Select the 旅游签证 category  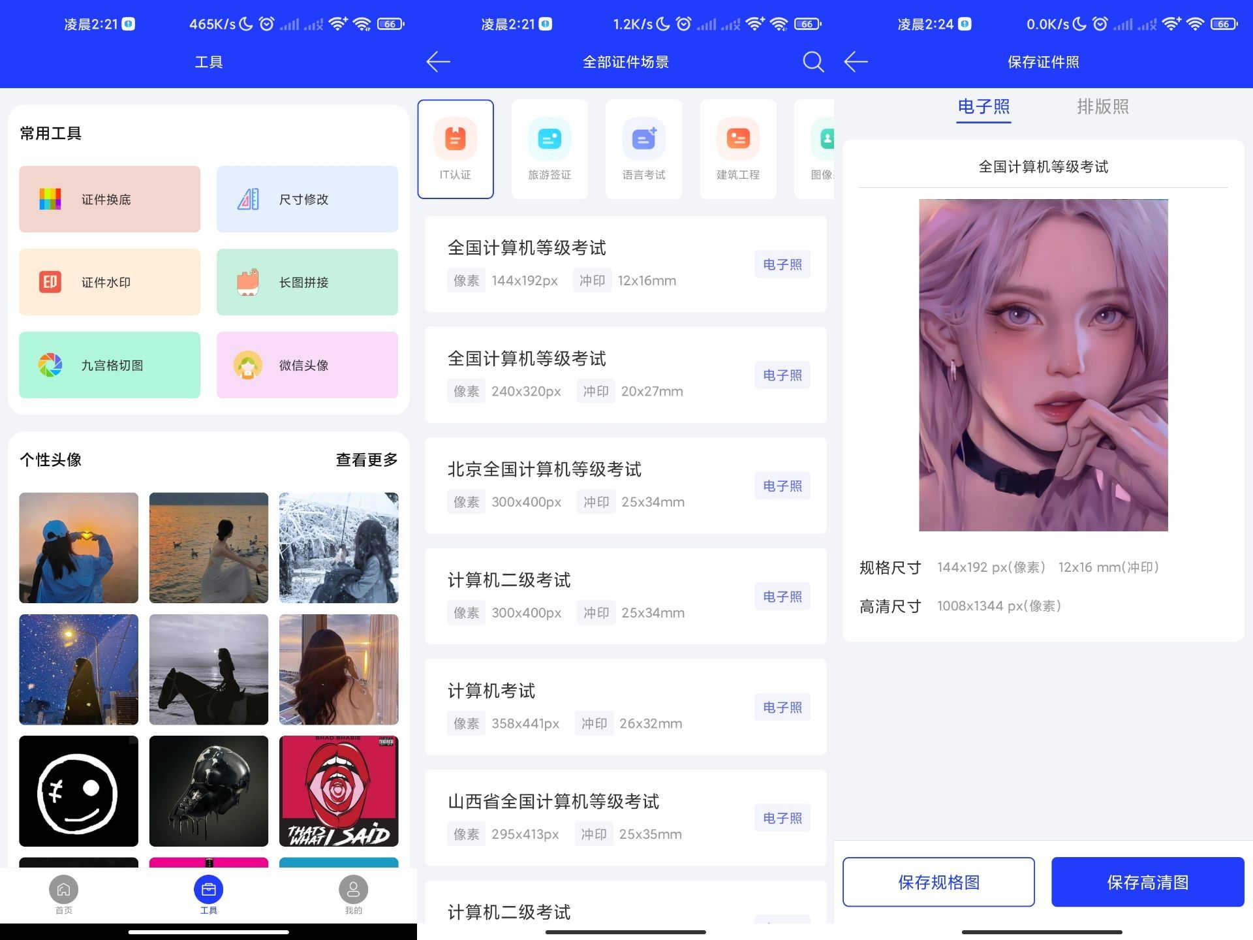[x=549, y=149]
